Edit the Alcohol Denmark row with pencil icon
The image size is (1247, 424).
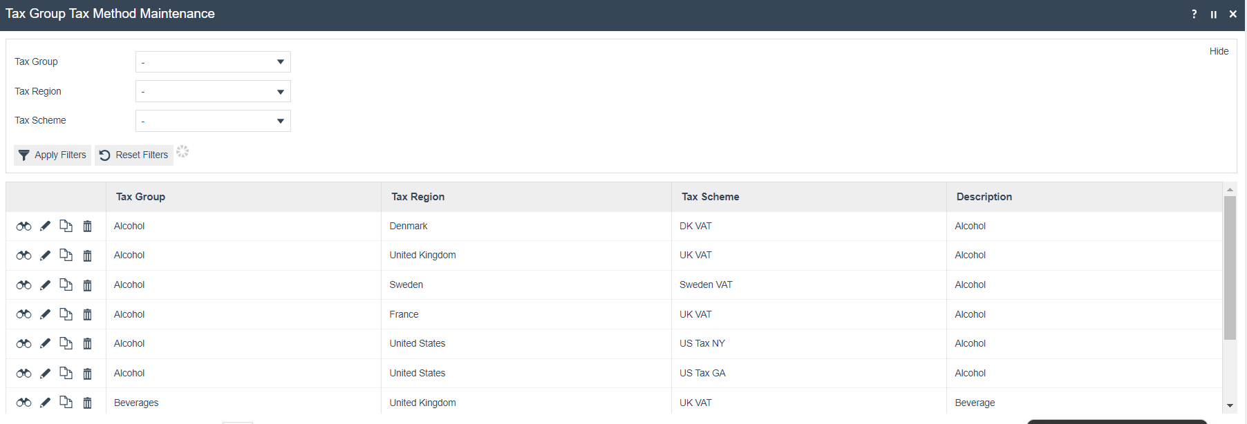pos(45,226)
